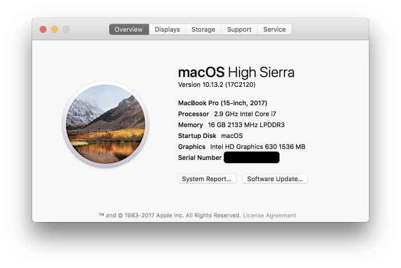Screen dimensions: 401x268
Task: Select the Memory 16 GB 2133 MHz LPDDR3 line
Action: 231,125
